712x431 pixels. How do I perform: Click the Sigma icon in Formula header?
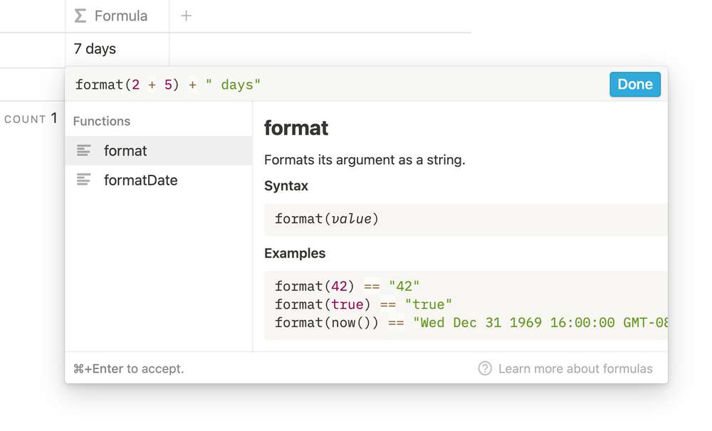point(80,16)
